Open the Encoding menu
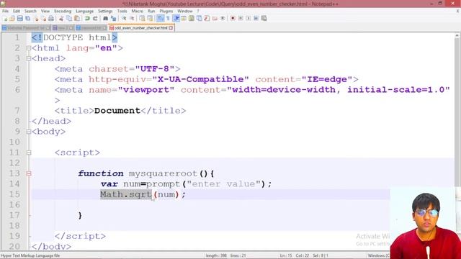Viewport: 461px width, 259px height. coord(63,12)
